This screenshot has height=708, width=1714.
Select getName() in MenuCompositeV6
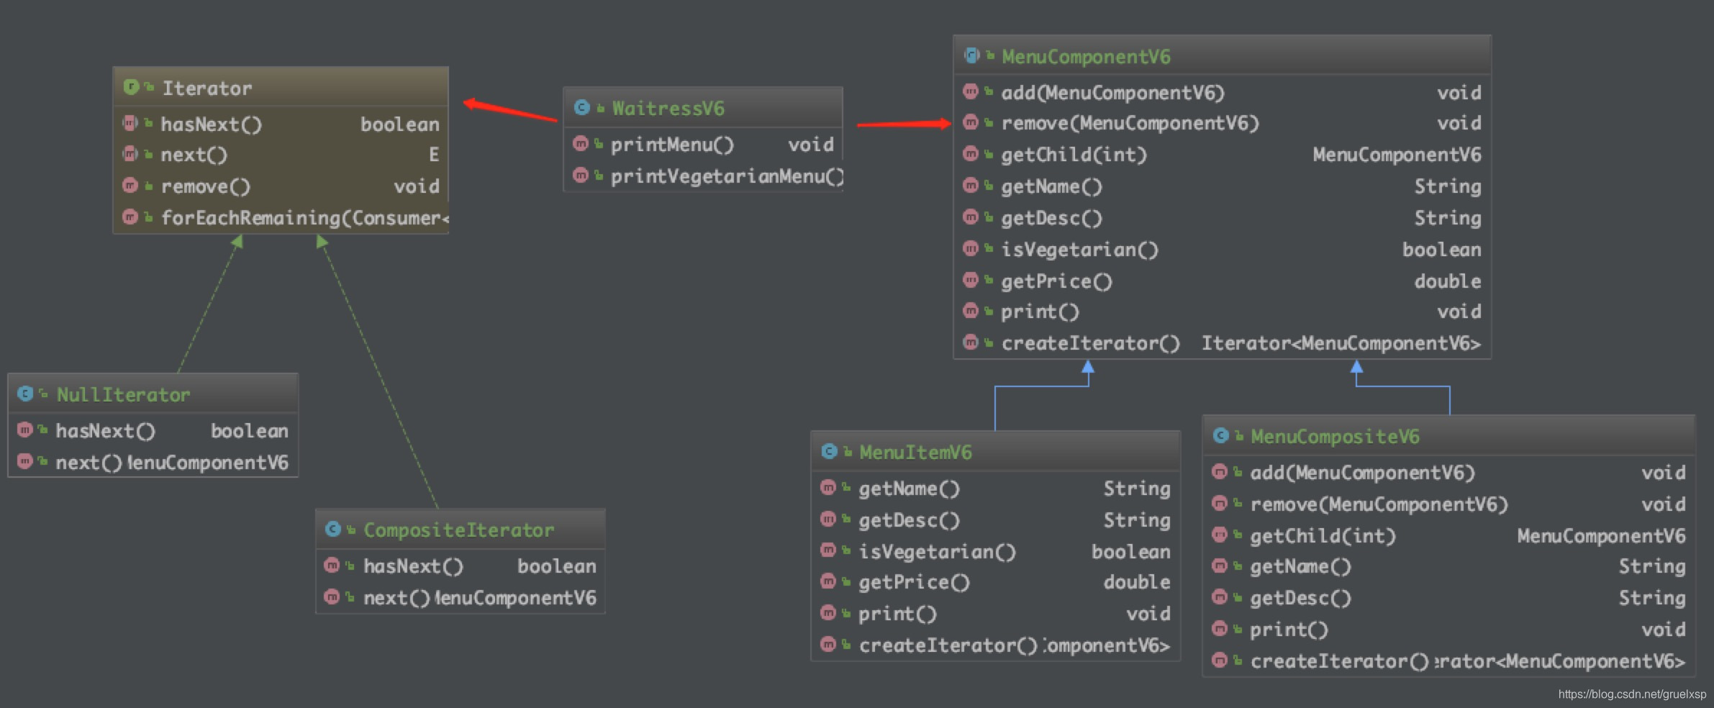click(1300, 566)
